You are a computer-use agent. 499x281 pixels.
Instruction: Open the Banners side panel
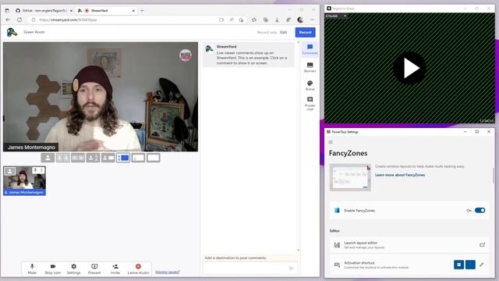(x=310, y=67)
